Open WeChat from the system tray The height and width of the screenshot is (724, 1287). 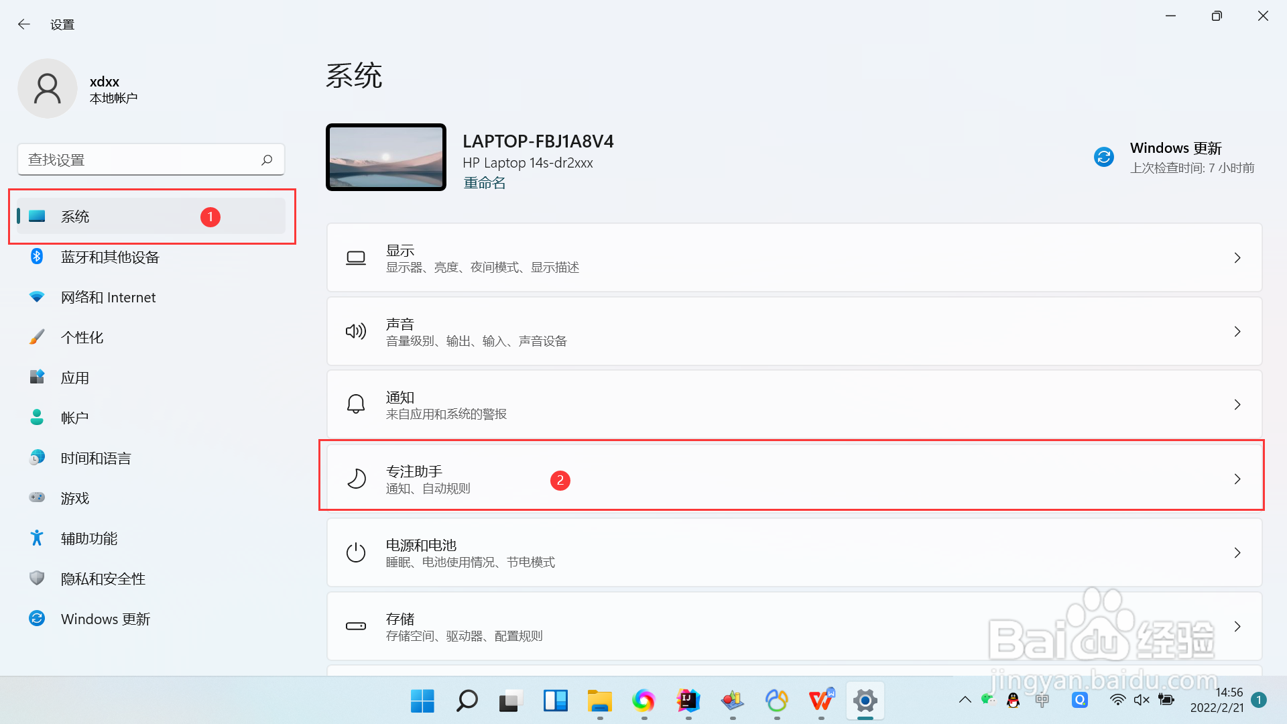pyautogui.click(x=987, y=700)
